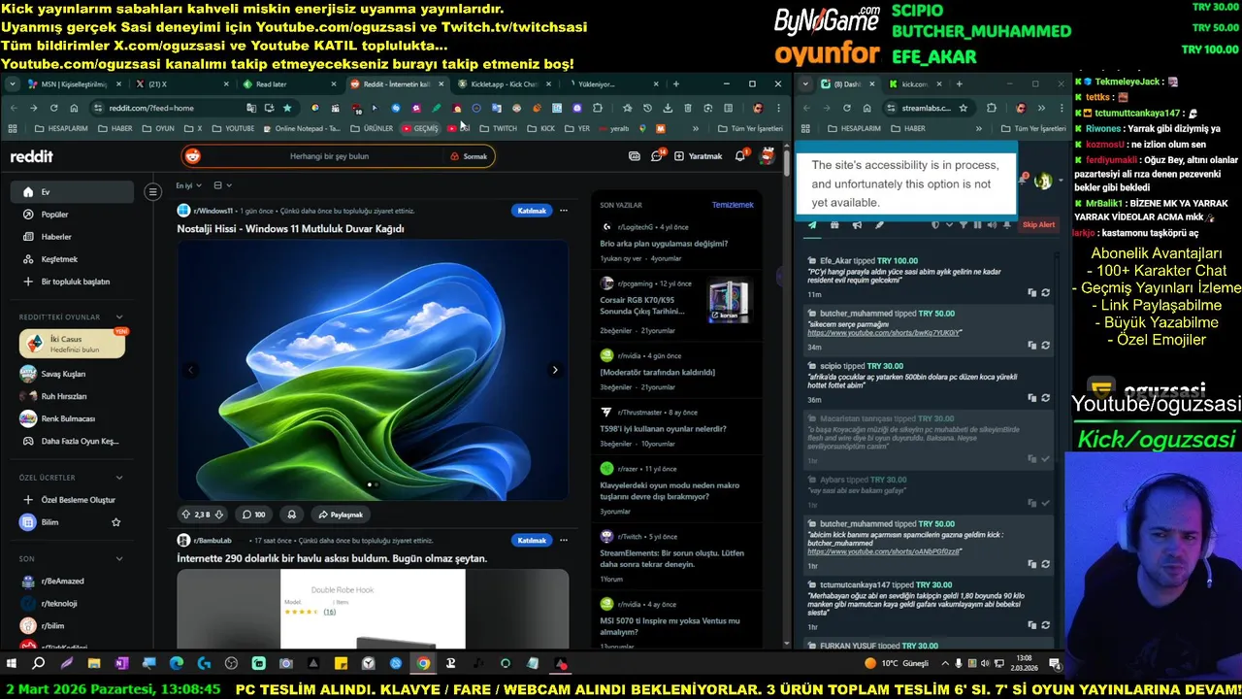Reload the reddit.com page

53,108
